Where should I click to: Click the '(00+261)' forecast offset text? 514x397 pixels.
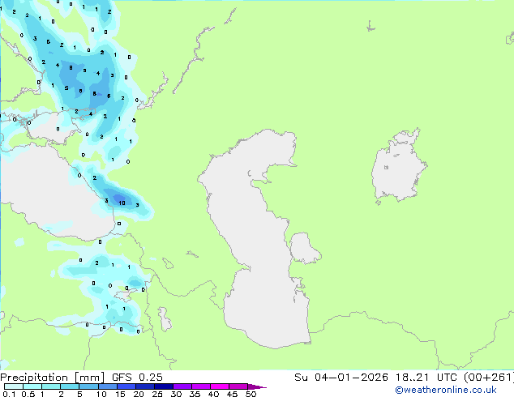[488, 378]
